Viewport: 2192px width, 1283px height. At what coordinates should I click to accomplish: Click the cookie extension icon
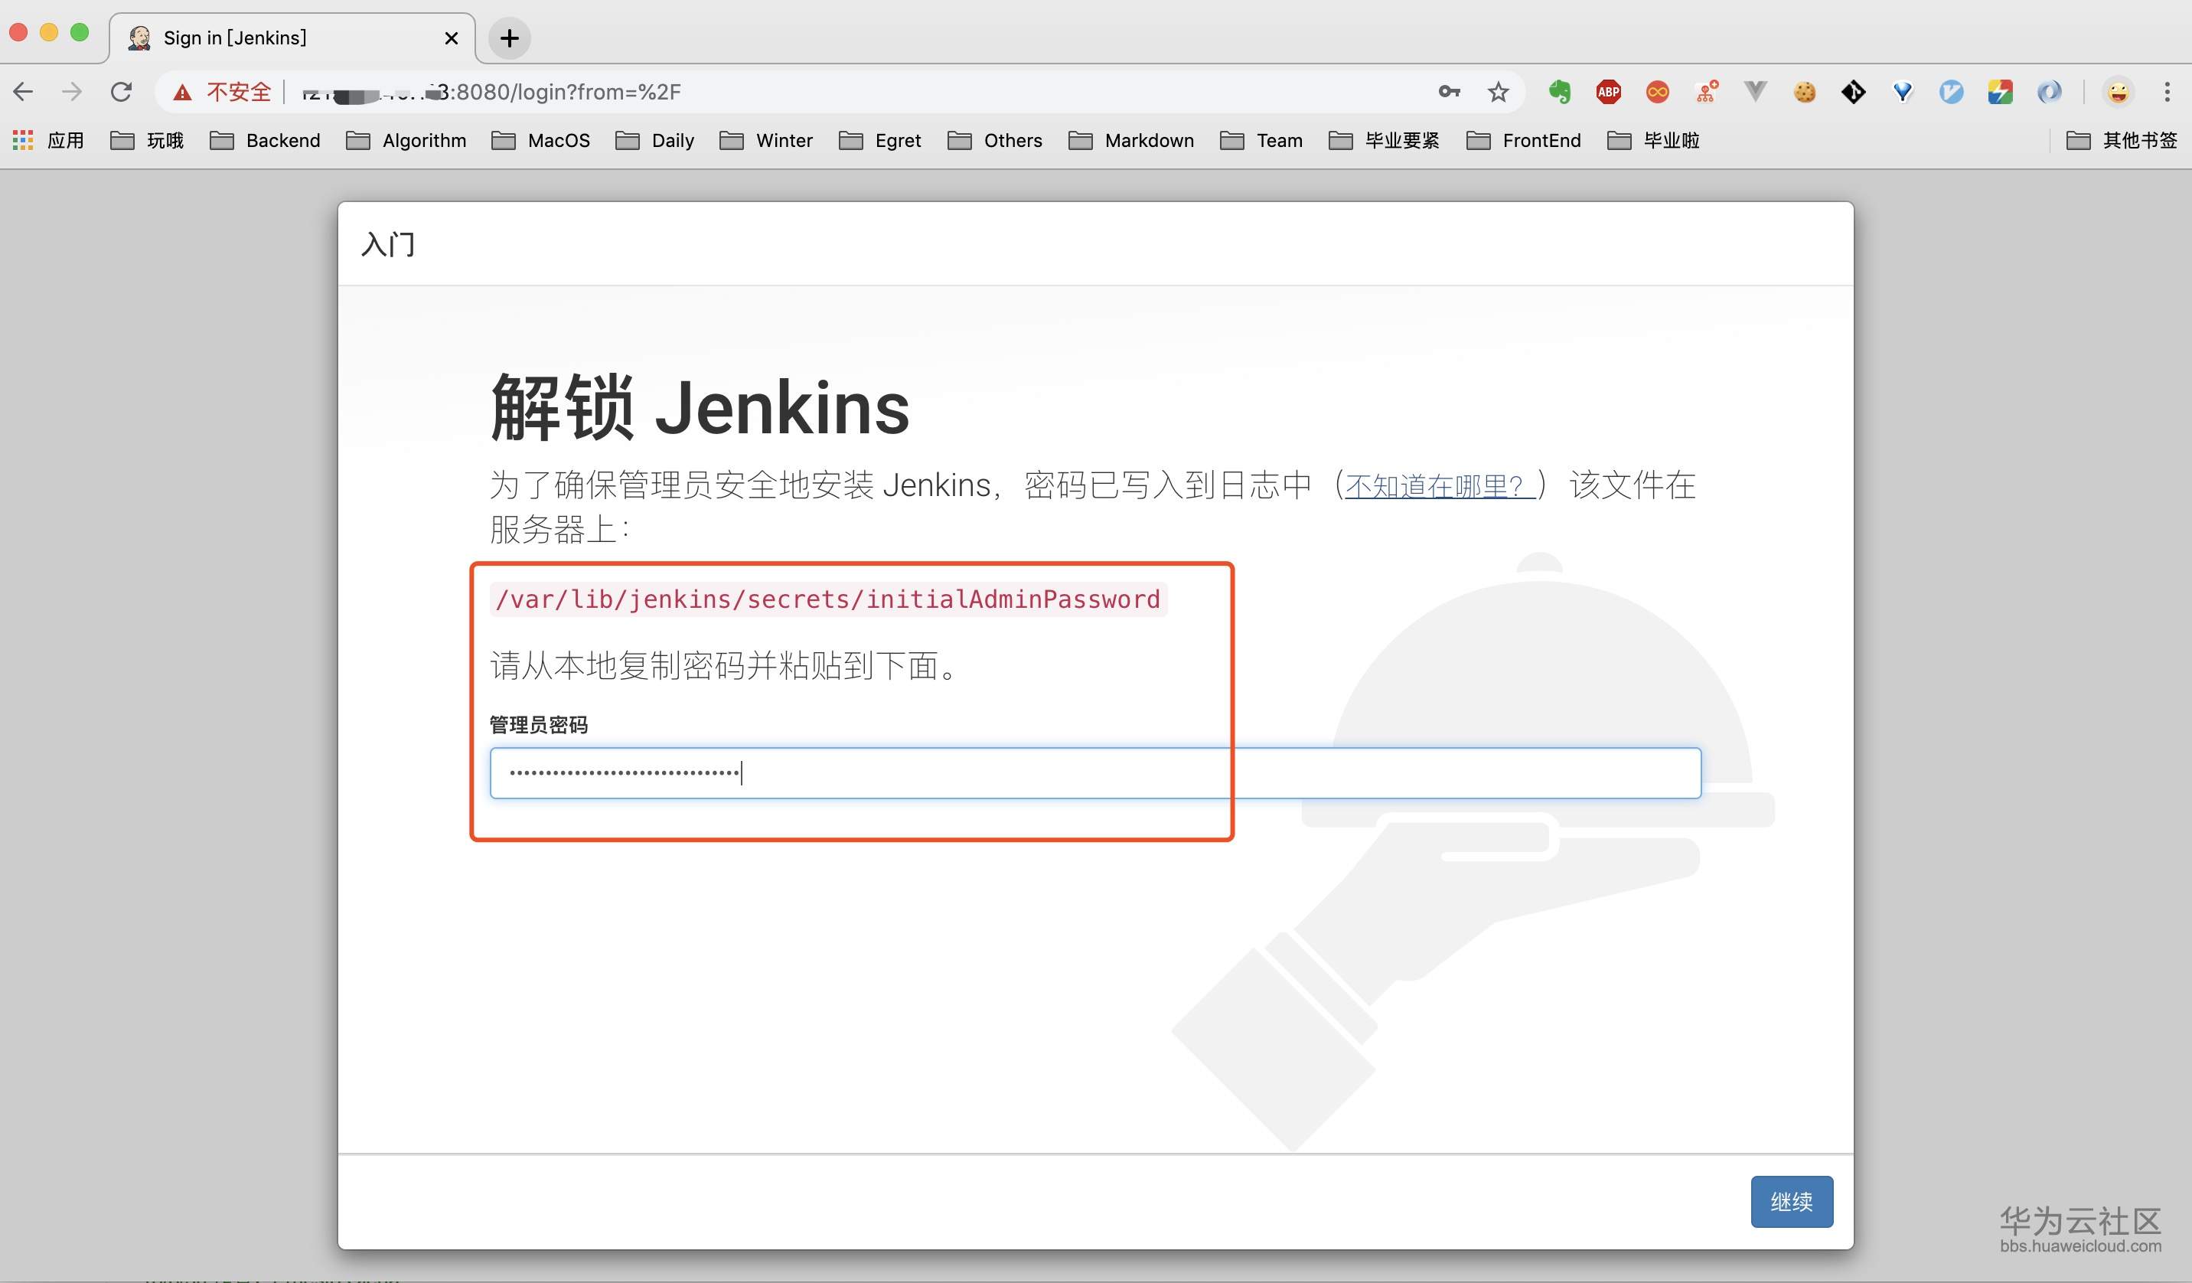point(1804,91)
